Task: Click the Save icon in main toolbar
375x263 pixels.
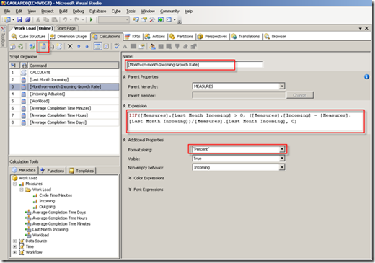Action: tap(19, 19)
